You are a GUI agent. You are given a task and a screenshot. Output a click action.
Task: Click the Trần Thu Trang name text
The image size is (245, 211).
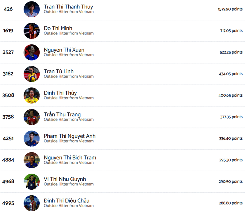pyautogui.click(x=62, y=114)
